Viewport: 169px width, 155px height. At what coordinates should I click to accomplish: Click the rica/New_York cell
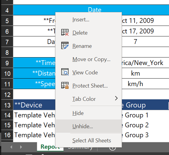[145, 63]
